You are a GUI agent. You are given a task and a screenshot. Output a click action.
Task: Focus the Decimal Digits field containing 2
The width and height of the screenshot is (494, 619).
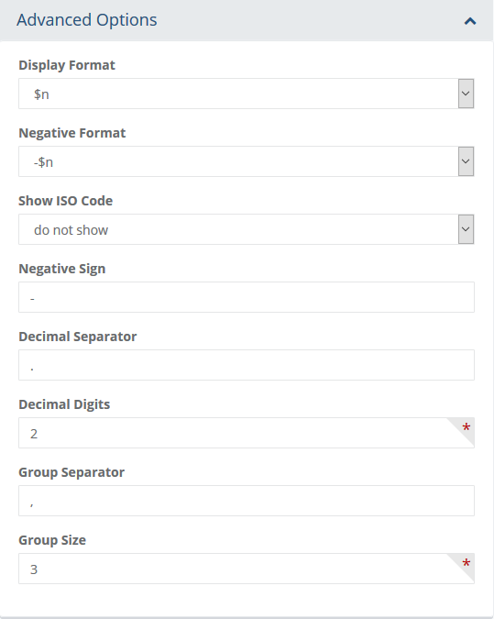247,433
